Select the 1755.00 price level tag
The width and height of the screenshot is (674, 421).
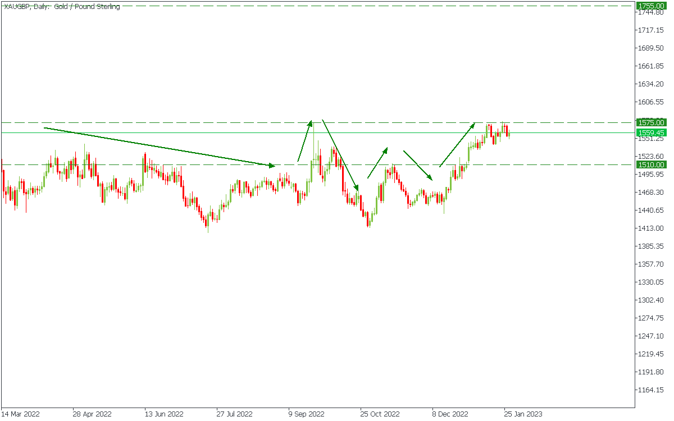pos(652,6)
